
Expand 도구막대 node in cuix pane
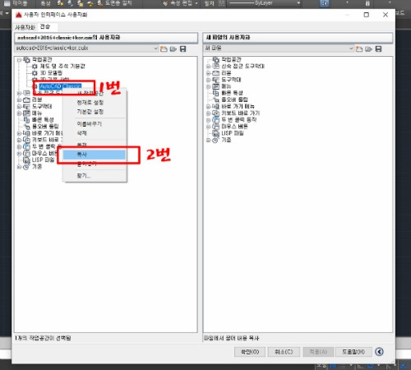[19, 106]
